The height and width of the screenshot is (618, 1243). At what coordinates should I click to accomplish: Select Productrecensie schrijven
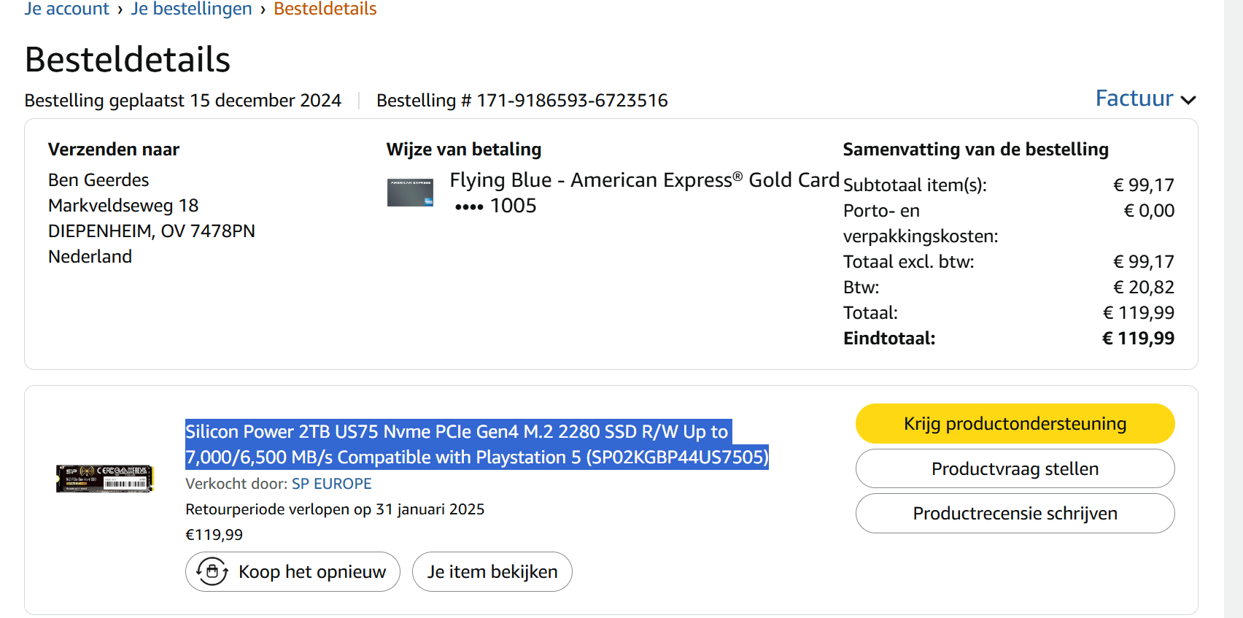point(1015,514)
